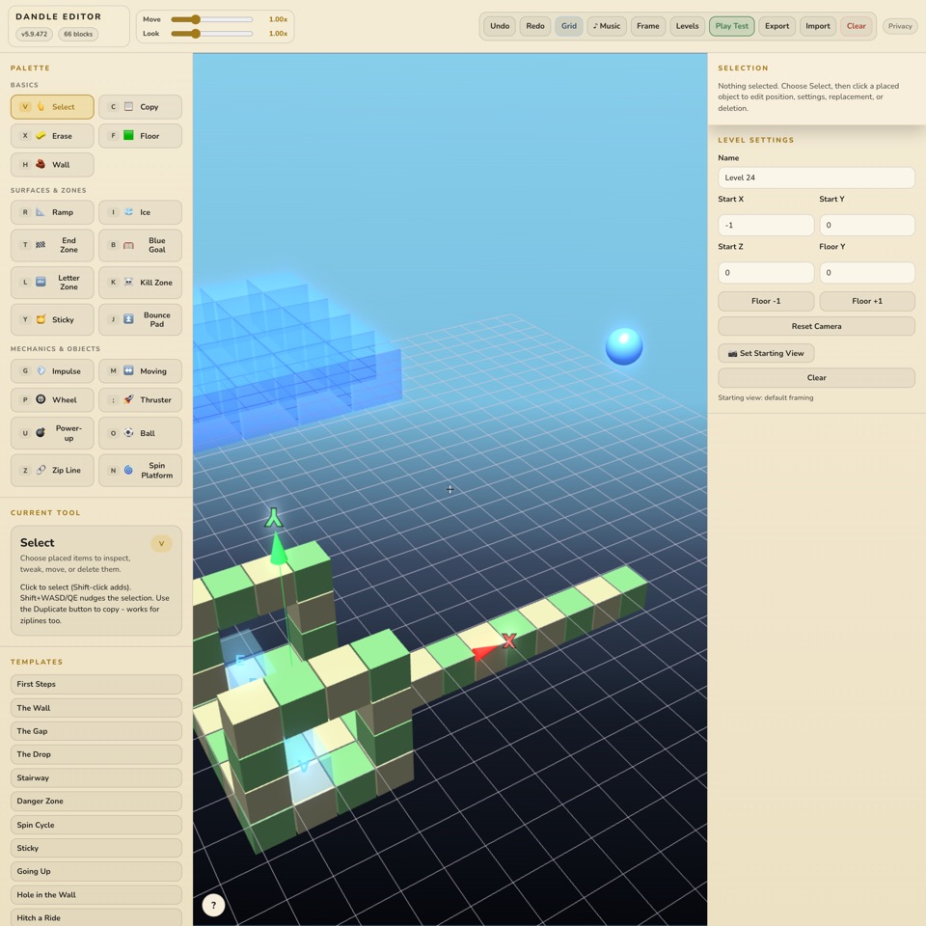Image resolution: width=926 pixels, height=926 pixels.
Task: Click the Start X input field
Action: (766, 225)
